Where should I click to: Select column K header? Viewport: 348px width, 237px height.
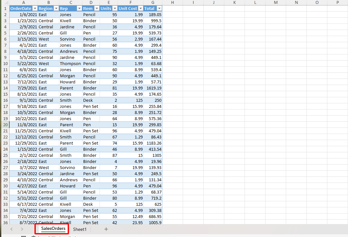[x=234, y=3]
